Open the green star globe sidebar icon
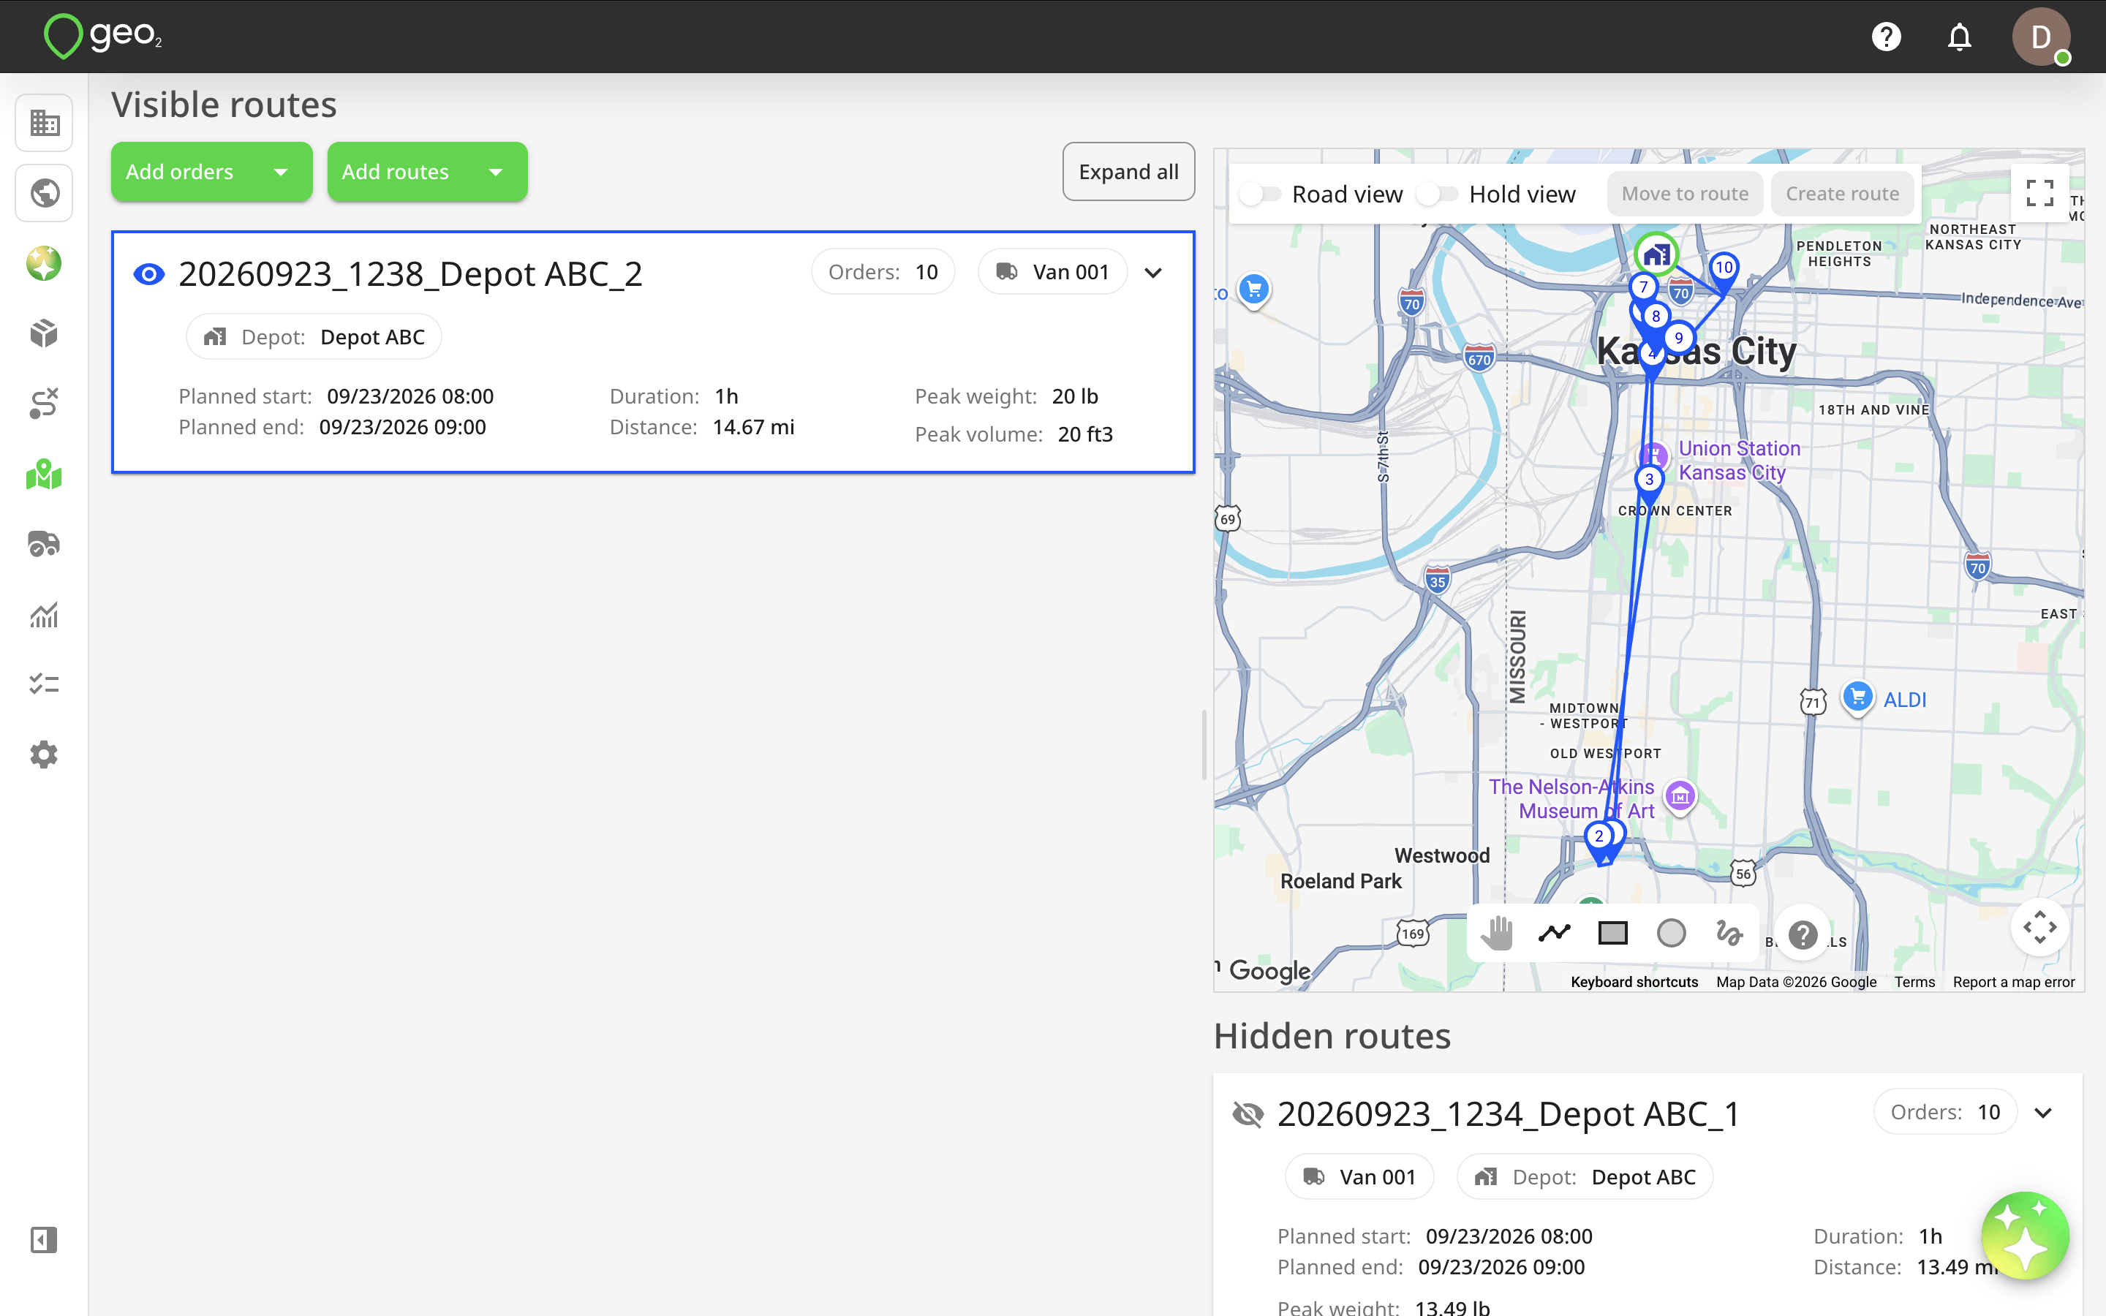 point(45,263)
